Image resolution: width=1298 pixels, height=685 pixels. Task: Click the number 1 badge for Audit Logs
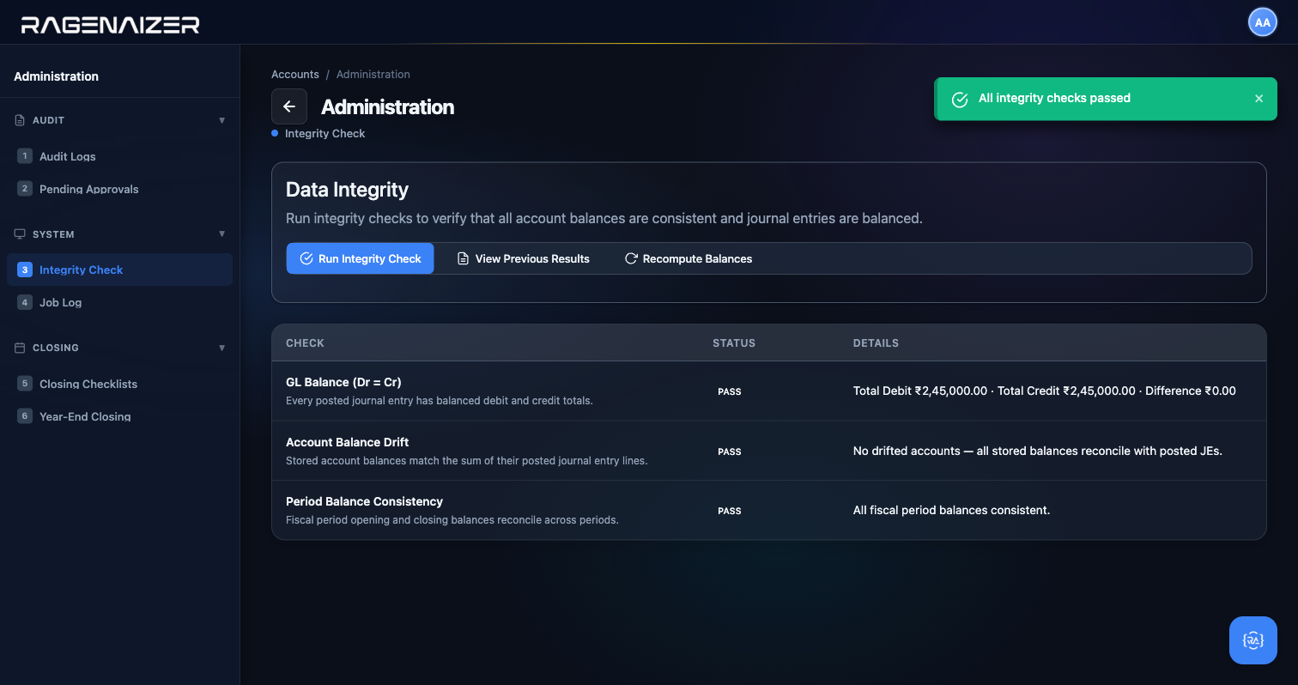(x=25, y=156)
